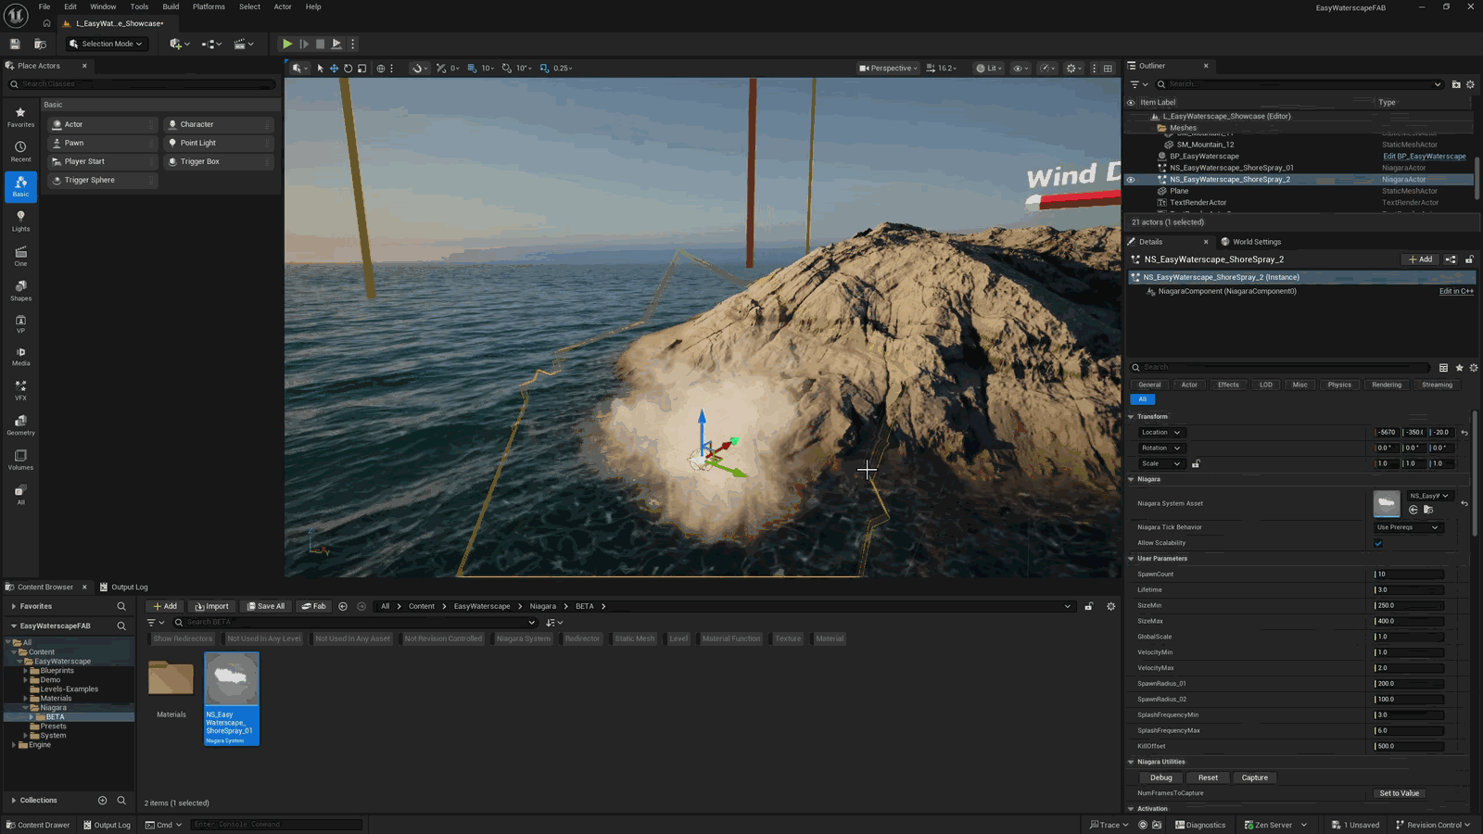Select the NS_EasyWaterscape_ShoreSpray_01 asset thumbnail
Screen dimensions: 1483x834
click(232, 699)
